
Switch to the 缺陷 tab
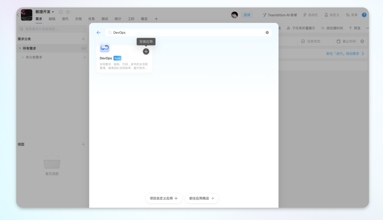(x=52, y=19)
